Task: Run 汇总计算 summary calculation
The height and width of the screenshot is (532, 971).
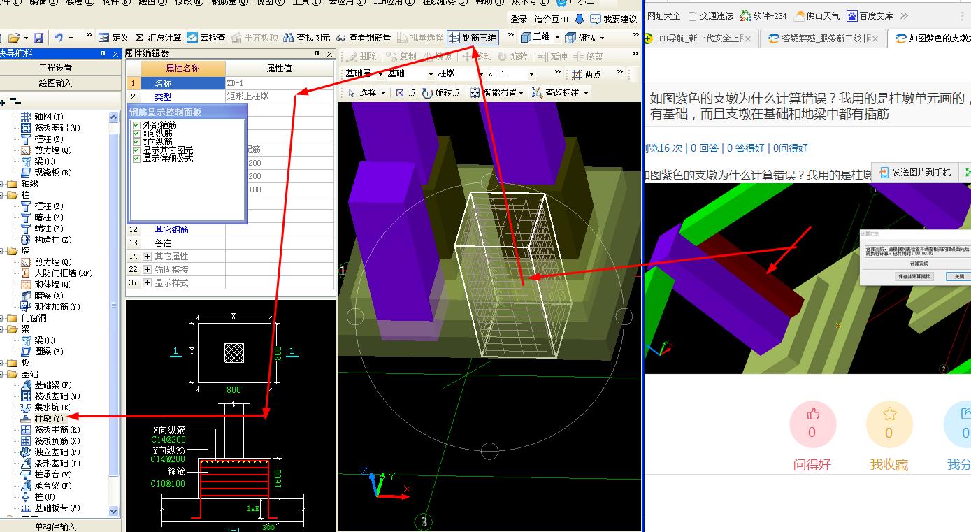Action: [x=159, y=38]
